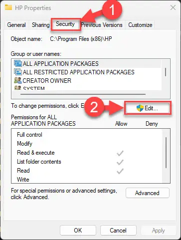
Task: Click the List folder contents Allow checkmark
Action: coord(120,162)
